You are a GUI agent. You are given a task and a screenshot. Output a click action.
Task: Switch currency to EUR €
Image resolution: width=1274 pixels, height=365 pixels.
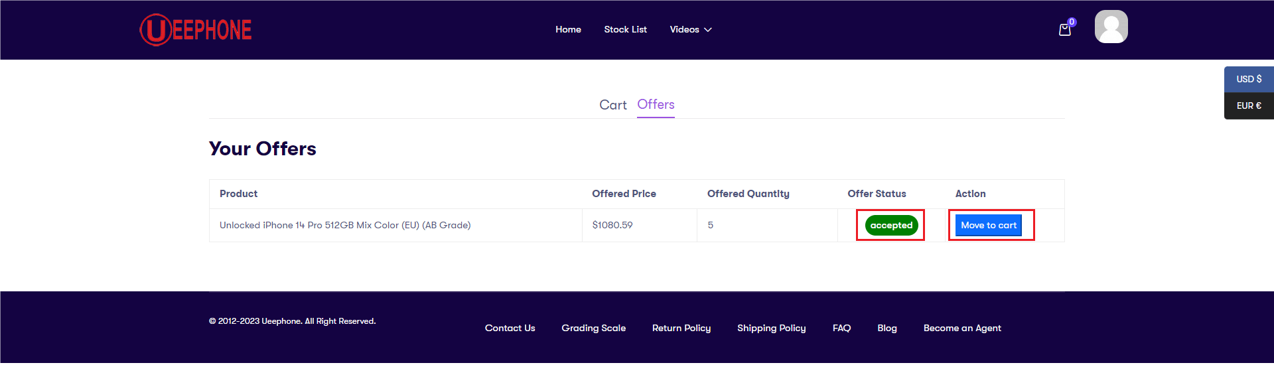coord(1249,106)
